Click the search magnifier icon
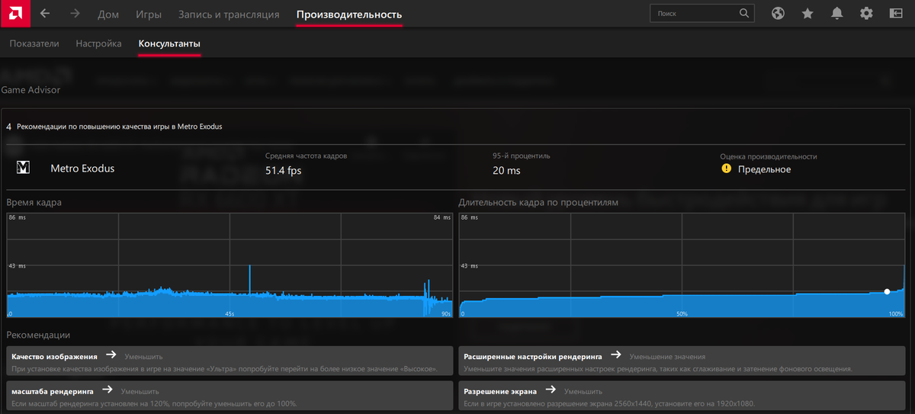 pyautogui.click(x=744, y=14)
